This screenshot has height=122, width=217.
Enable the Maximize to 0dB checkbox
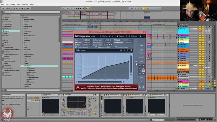[96, 47]
